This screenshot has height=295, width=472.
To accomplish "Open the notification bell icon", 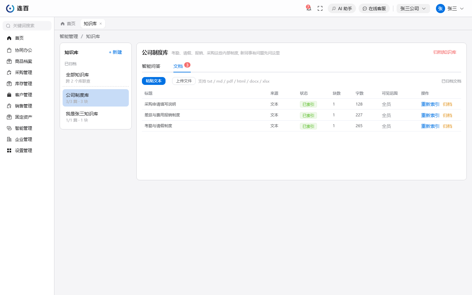I will click(308, 9).
